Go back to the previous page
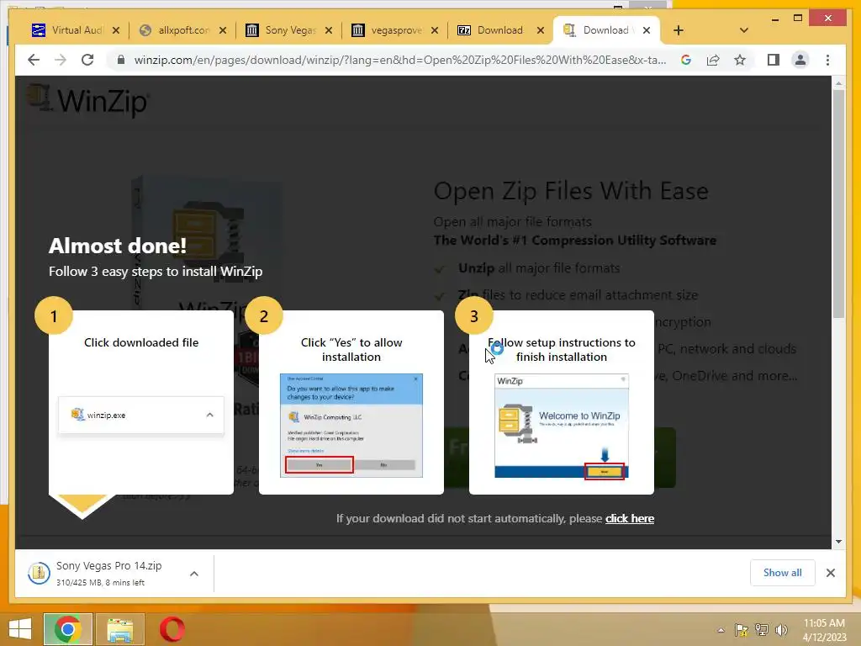Screen dimensions: 861x646 coord(34,60)
